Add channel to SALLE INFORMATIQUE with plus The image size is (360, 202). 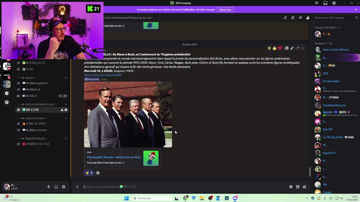pos(66,104)
